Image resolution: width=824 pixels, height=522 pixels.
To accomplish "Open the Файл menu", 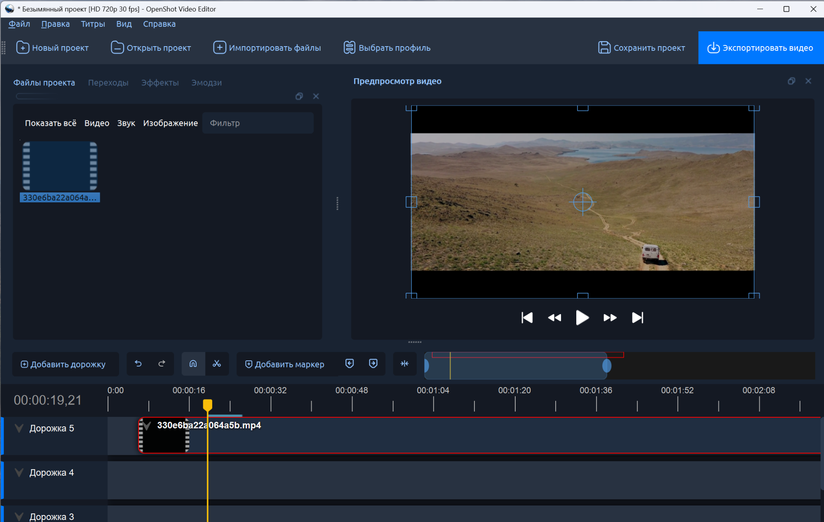I will pyautogui.click(x=19, y=24).
